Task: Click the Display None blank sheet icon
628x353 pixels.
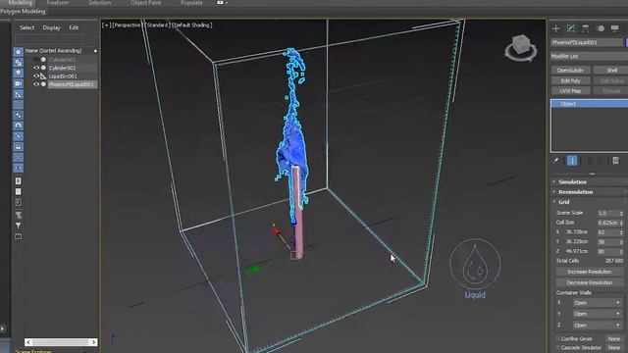Action: point(18,192)
